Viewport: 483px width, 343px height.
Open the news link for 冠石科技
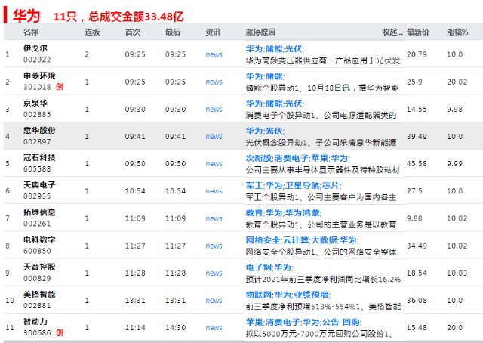pos(214,164)
